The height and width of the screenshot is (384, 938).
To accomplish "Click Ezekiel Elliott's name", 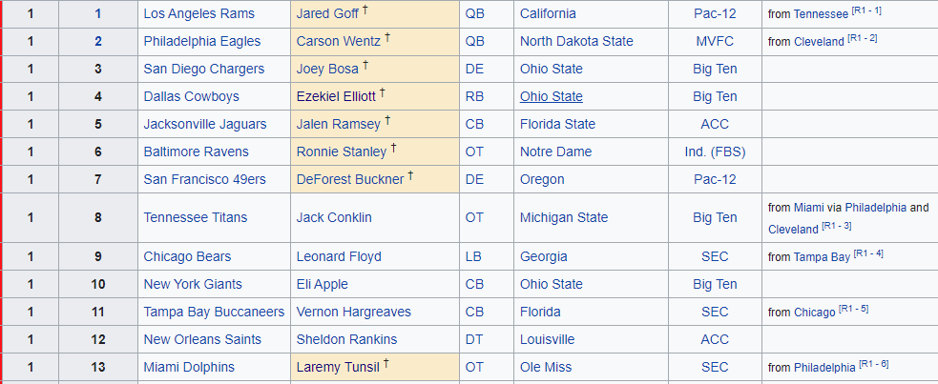I will pyautogui.click(x=336, y=96).
